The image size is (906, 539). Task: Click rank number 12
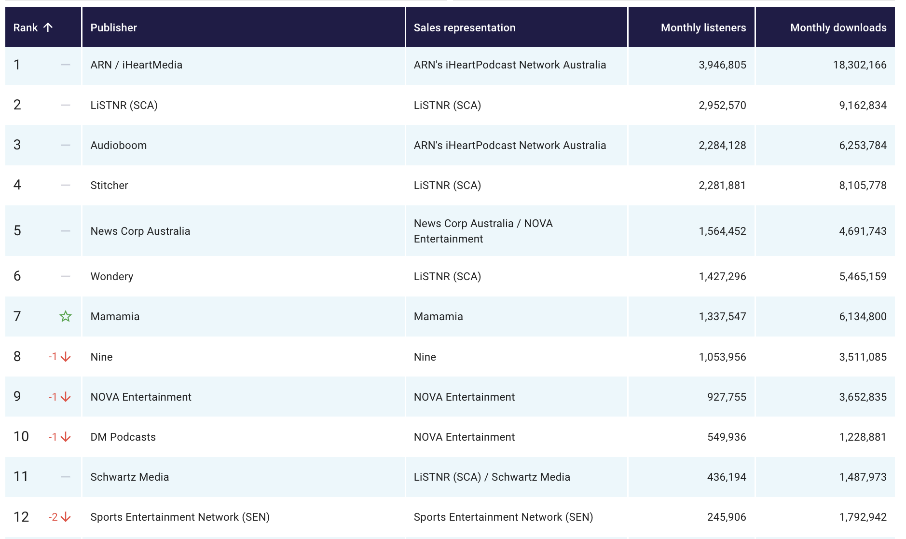[21, 517]
